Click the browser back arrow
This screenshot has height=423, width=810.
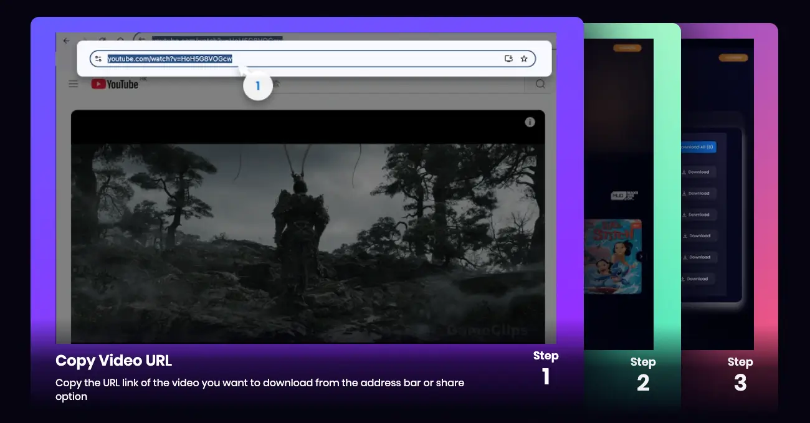click(x=67, y=40)
